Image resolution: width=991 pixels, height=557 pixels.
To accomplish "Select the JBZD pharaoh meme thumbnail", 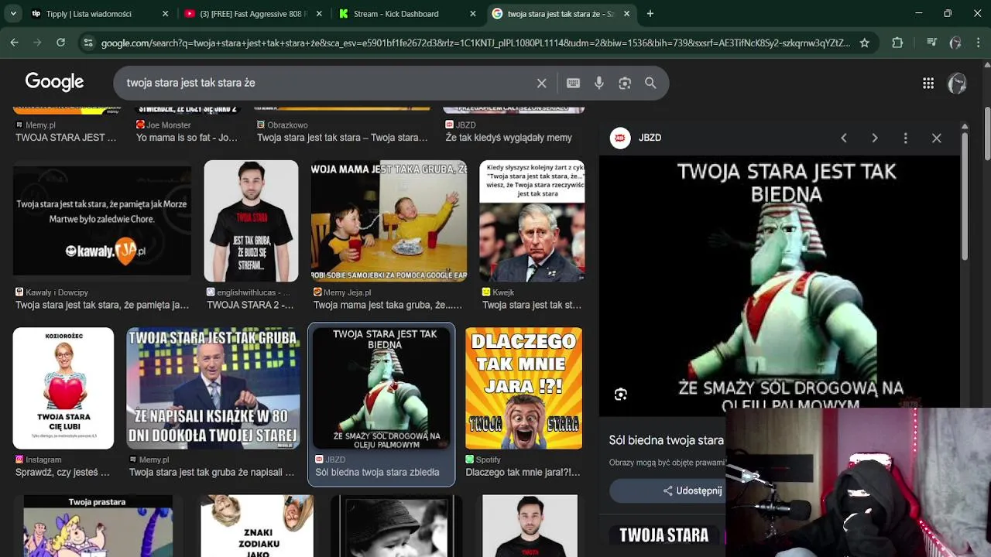I will (381, 388).
